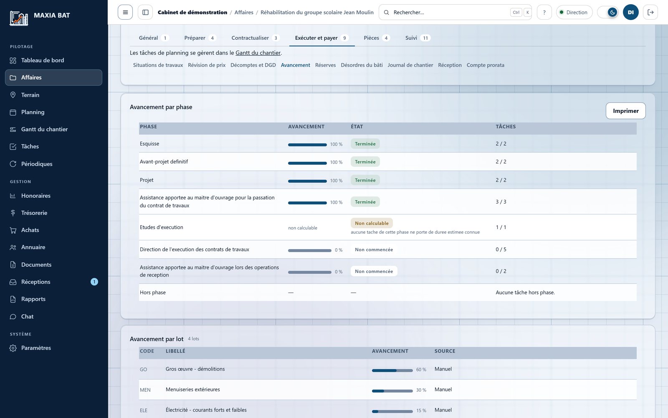Click the Esquisse progress bar
Viewport: 668px width, 418px height.
tap(307, 145)
